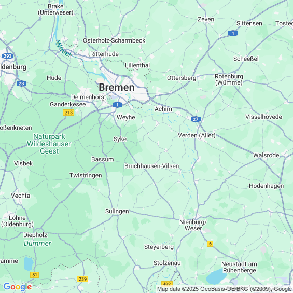Click the A28 highway shield icon
Screen dimensions: 293x293
[21, 83]
